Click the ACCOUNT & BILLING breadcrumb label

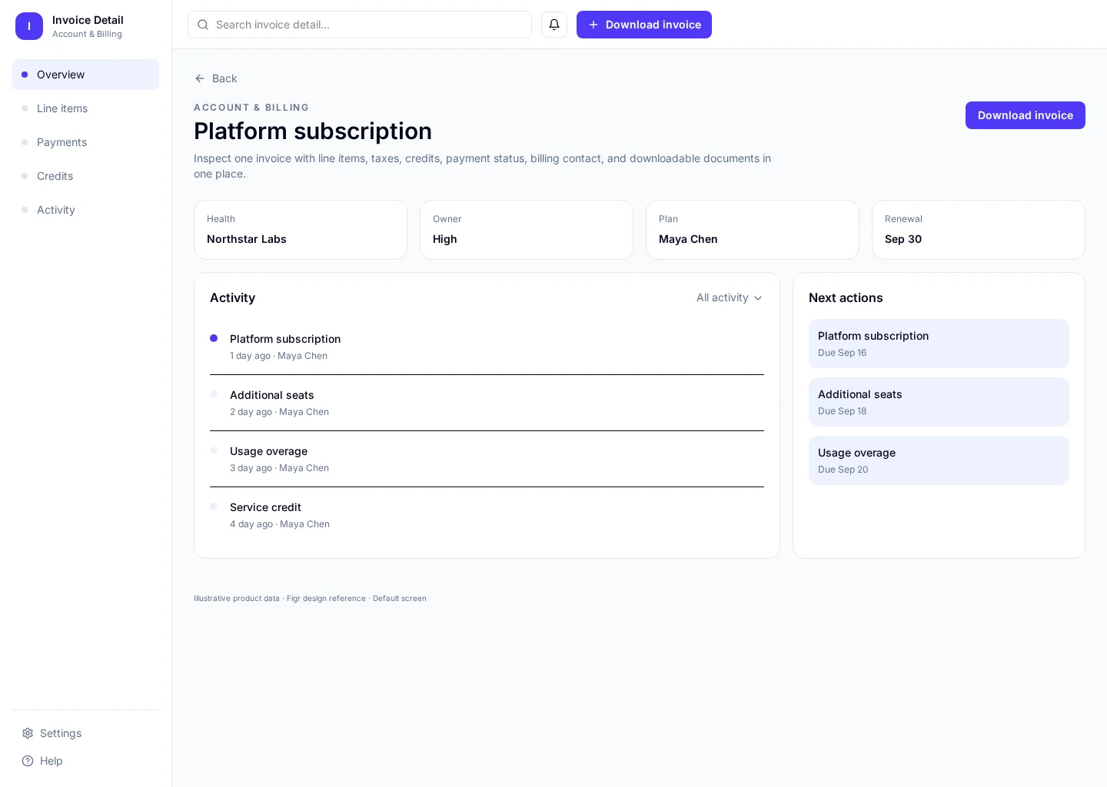point(251,108)
